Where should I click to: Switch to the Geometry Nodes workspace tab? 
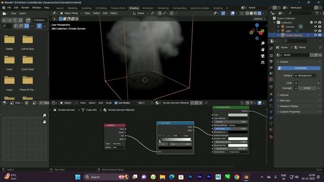click(x=199, y=8)
